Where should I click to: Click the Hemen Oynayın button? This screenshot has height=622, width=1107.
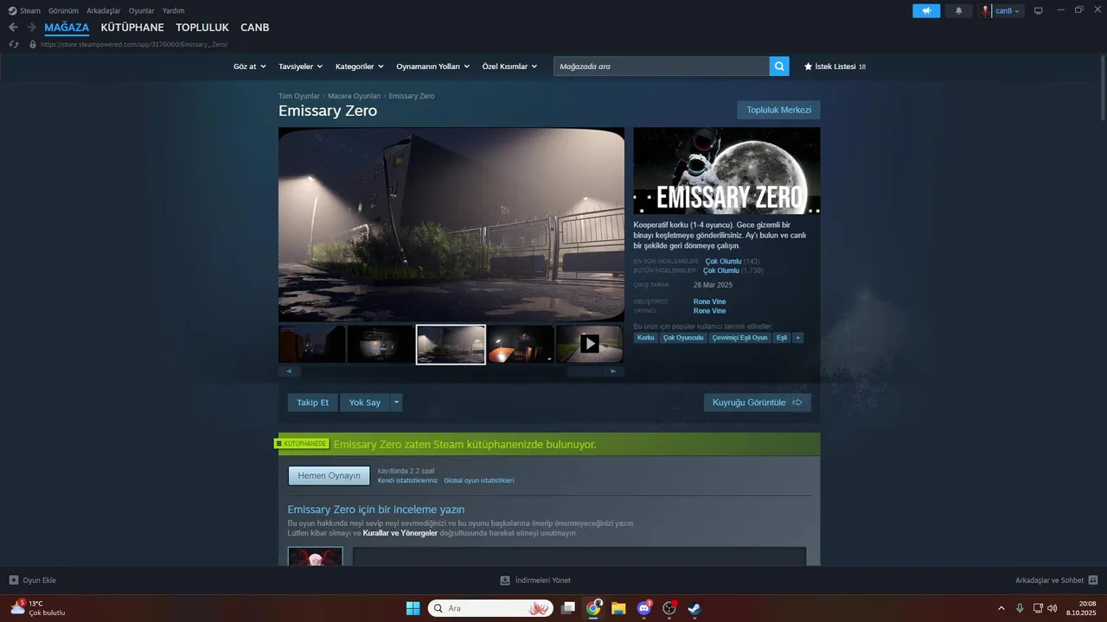(329, 476)
